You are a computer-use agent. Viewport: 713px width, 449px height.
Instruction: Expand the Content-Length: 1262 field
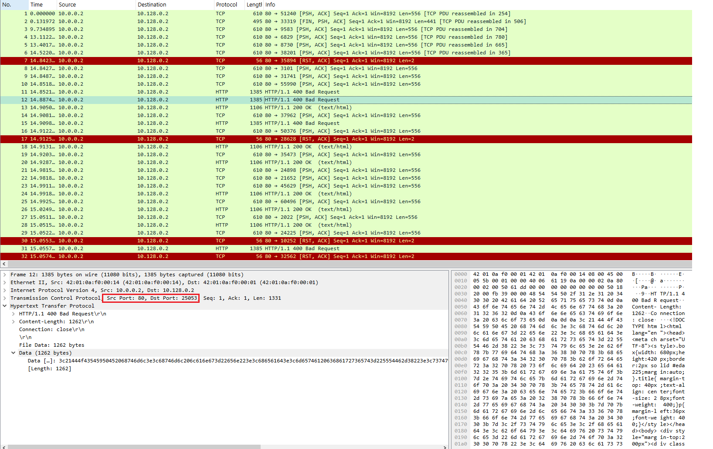(x=14, y=322)
